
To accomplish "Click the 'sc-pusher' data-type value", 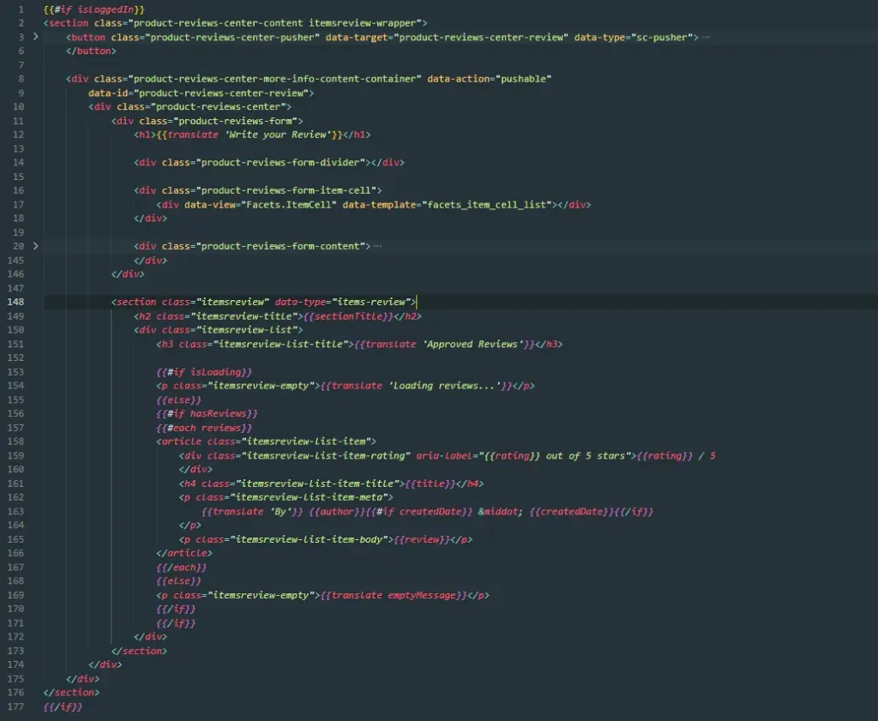I will 663,38.
